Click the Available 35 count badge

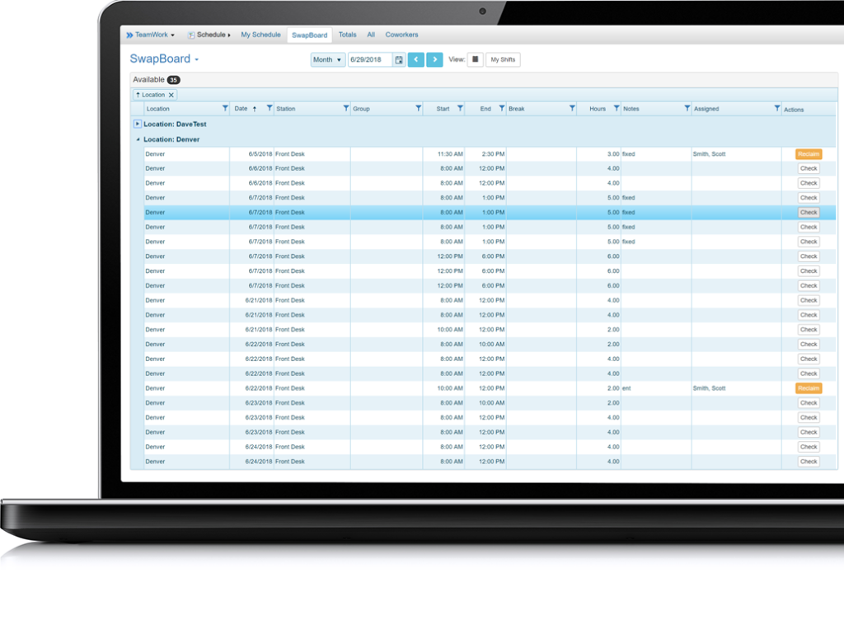[173, 80]
